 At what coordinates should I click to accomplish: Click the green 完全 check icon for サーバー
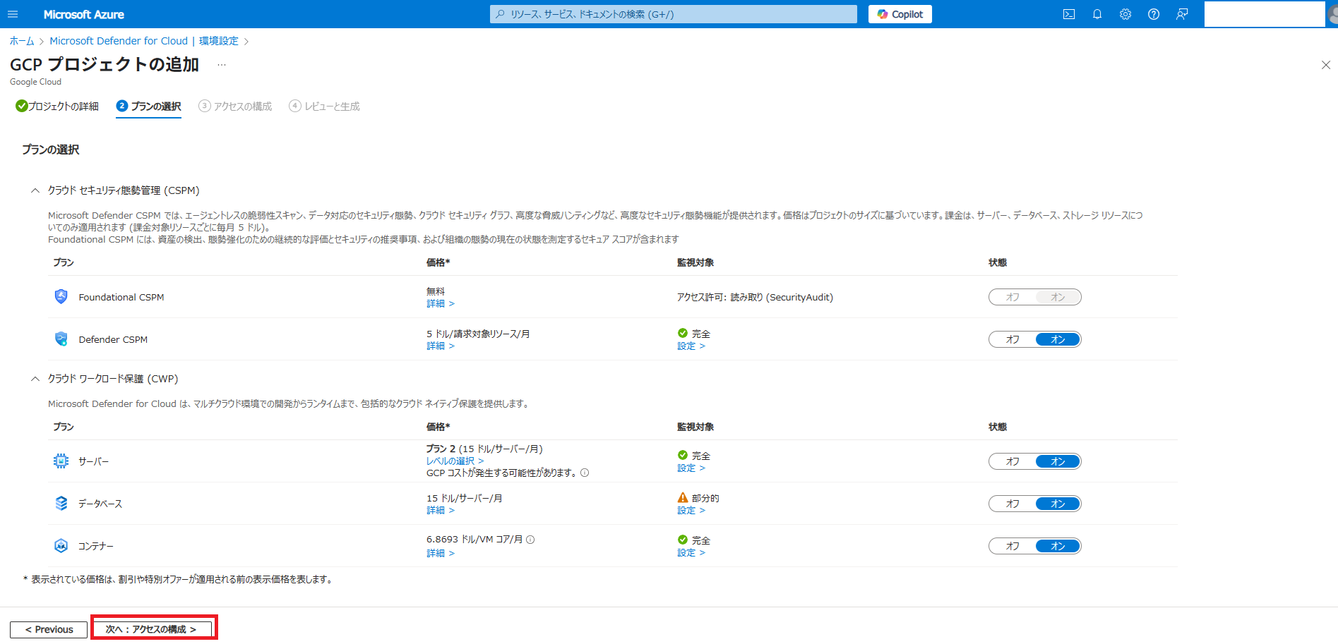pyautogui.click(x=683, y=455)
